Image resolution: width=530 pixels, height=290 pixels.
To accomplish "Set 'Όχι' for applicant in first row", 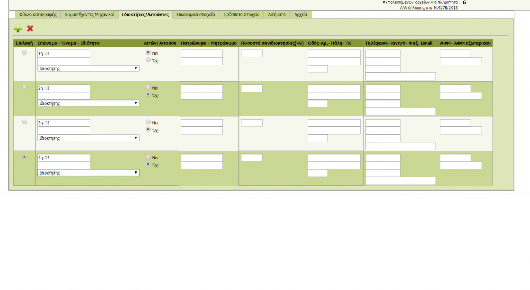I will point(148,60).
